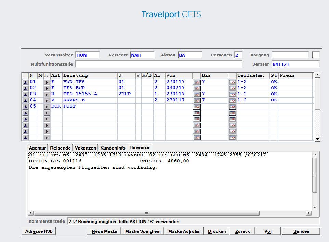Open the Von calendar icon for row 04
This screenshot has height=242, width=329.
coord(197,100)
